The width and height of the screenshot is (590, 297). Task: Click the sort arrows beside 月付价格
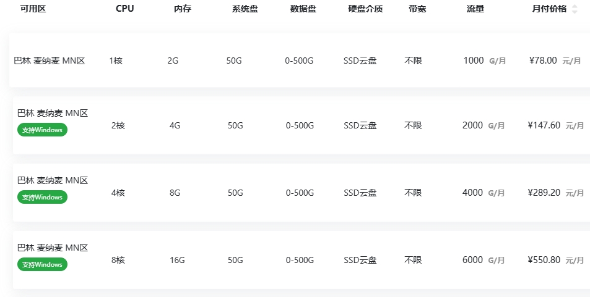point(575,9)
